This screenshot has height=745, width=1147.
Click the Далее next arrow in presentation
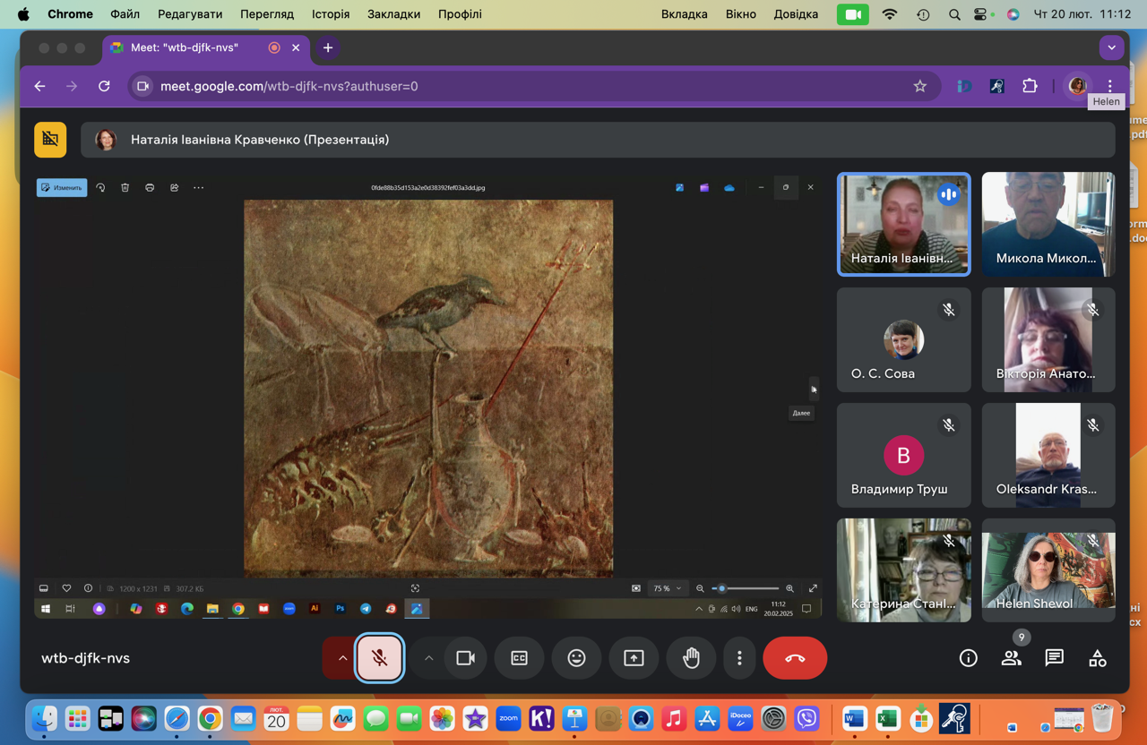point(814,388)
